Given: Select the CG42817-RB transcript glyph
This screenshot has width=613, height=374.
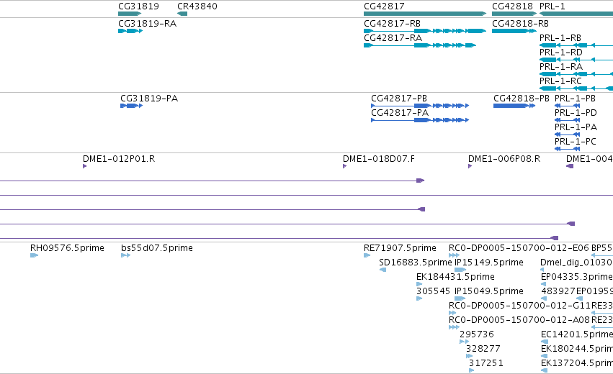Looking at the screenshot, I should [x=425, y=31].
